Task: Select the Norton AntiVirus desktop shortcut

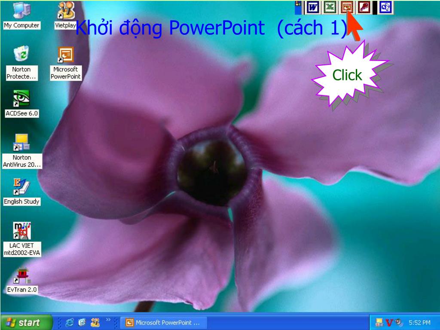Action: (21, 151)
